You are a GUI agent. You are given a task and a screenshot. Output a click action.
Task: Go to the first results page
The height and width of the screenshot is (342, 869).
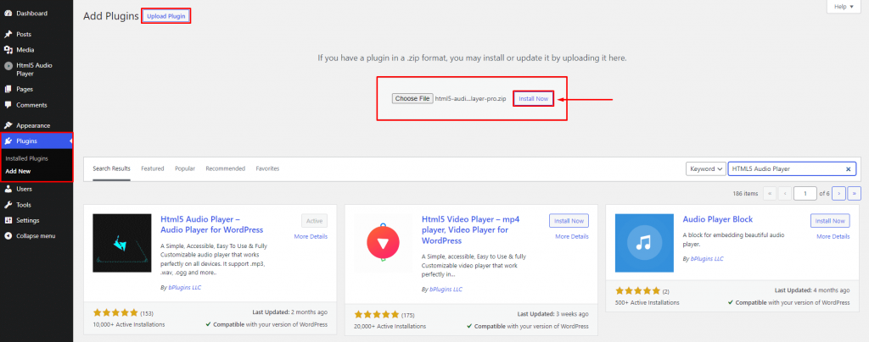tap(770, 193)
